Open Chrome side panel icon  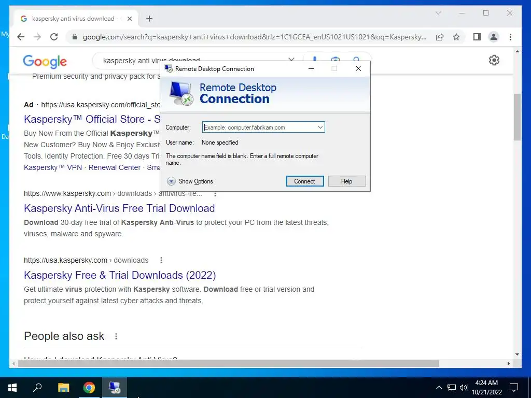tap(477, 37)
